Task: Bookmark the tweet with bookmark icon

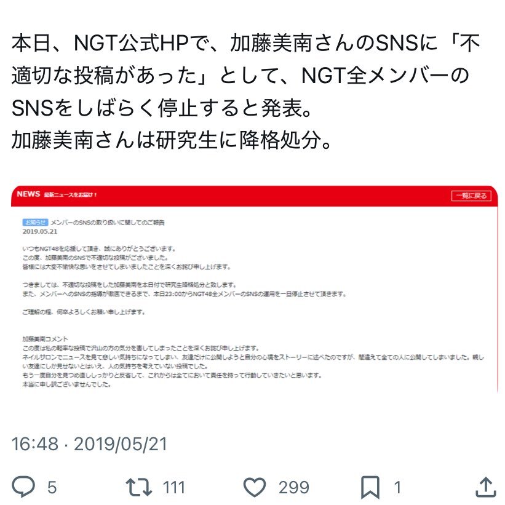Action: tap(370, 487)
